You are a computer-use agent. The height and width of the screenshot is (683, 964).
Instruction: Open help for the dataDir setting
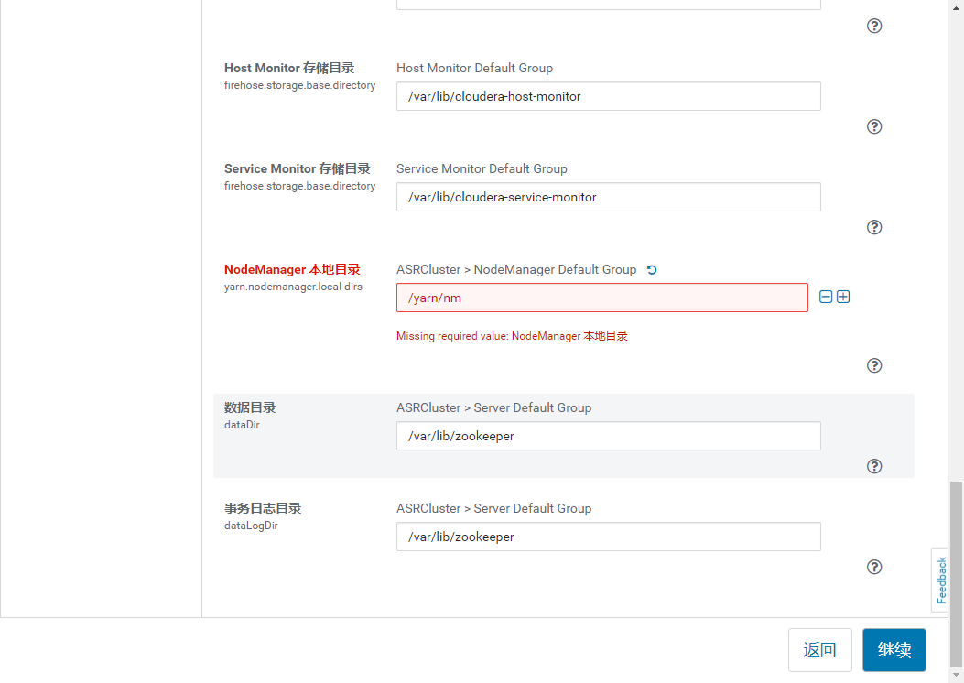[x=873, y=466]
